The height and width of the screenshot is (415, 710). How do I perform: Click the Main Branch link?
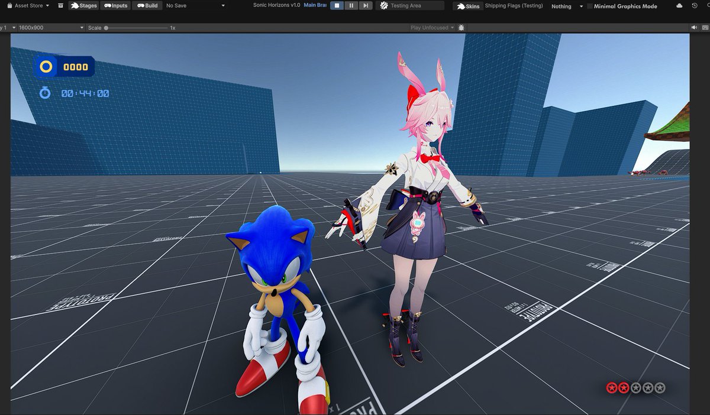tap(315, 5)
